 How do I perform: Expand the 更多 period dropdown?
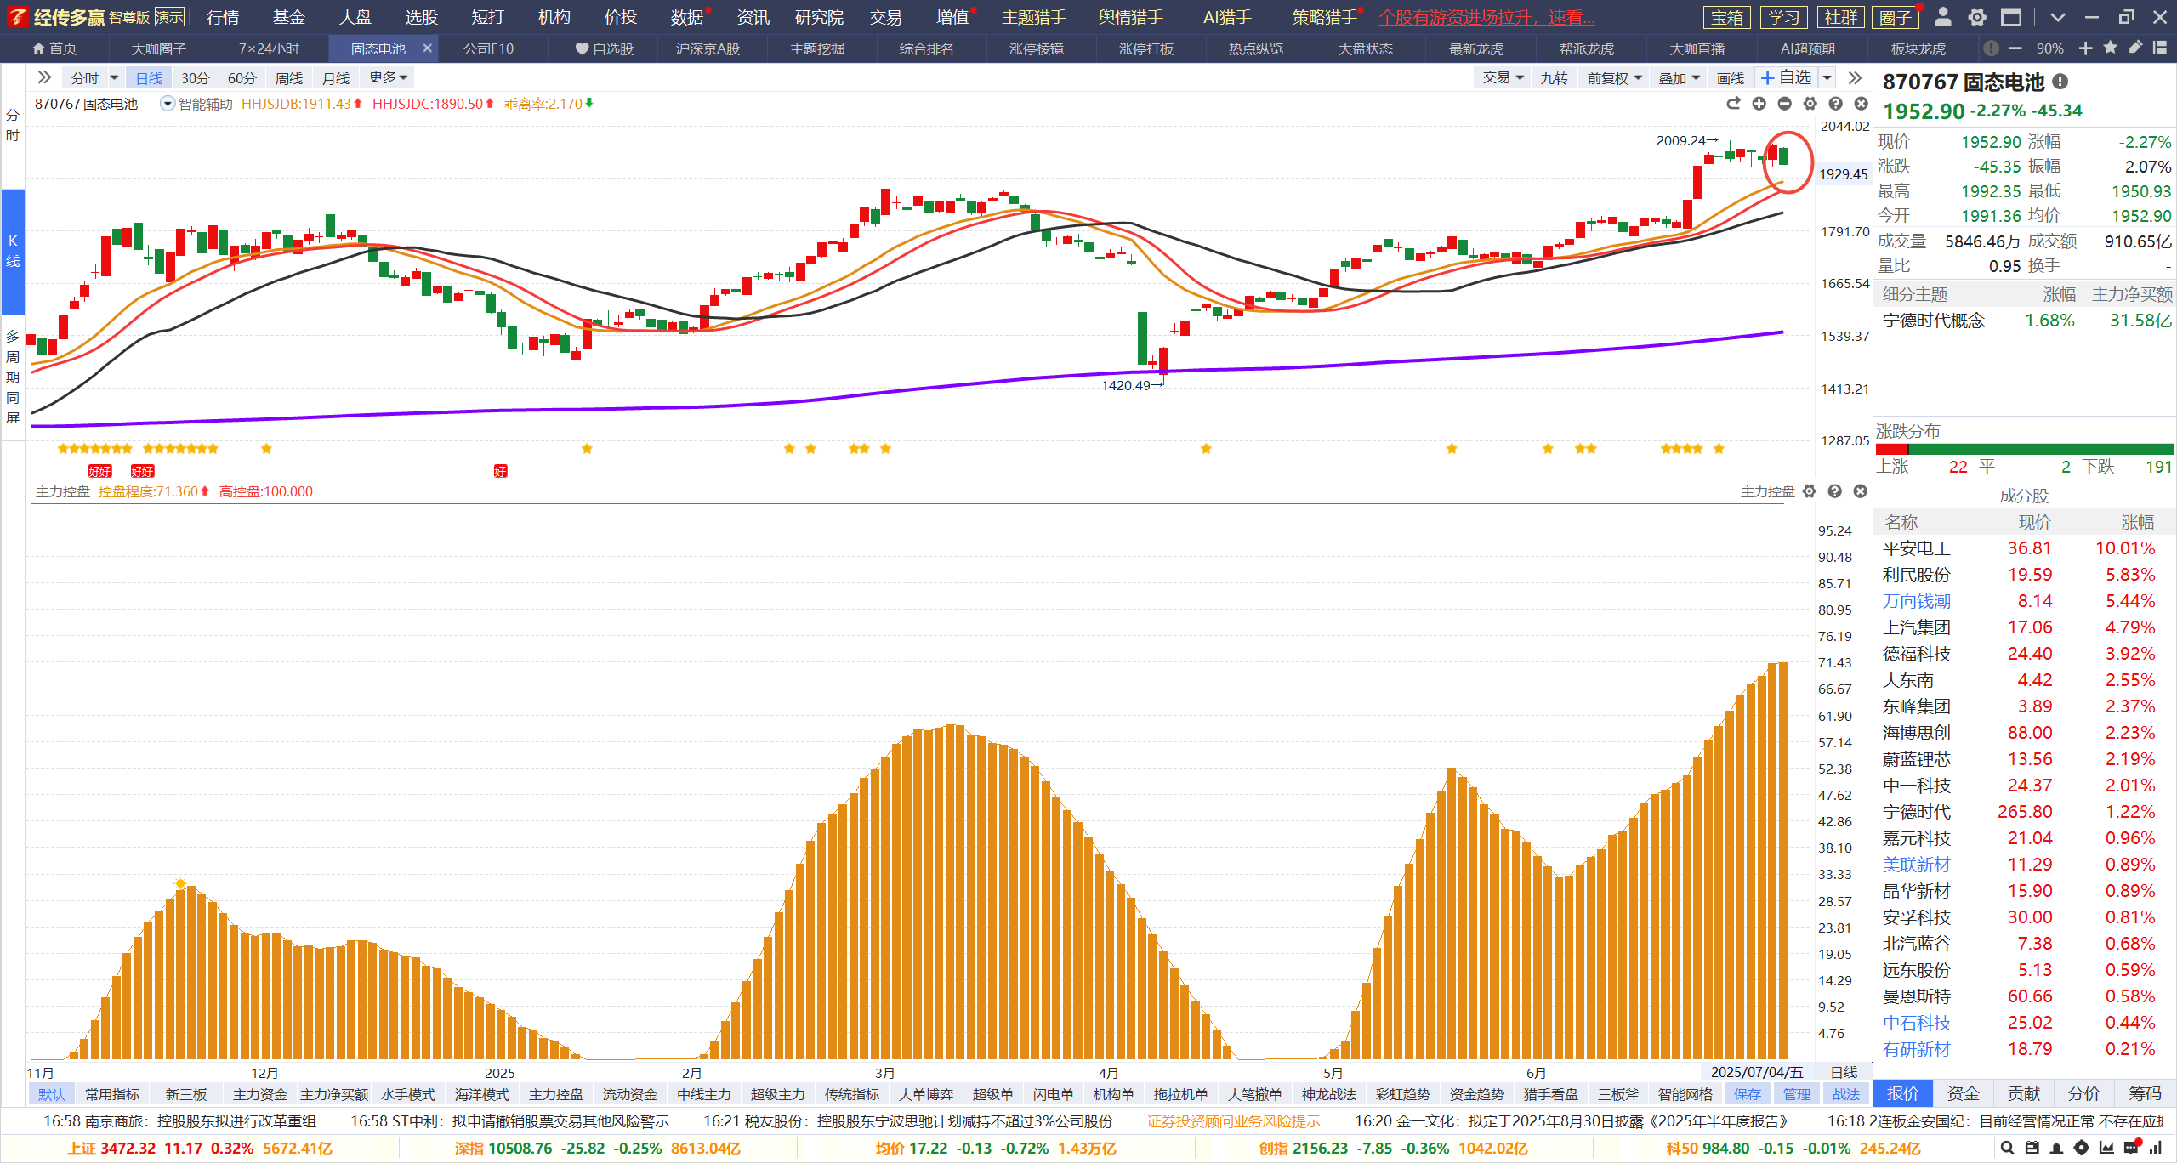(389, 78)
